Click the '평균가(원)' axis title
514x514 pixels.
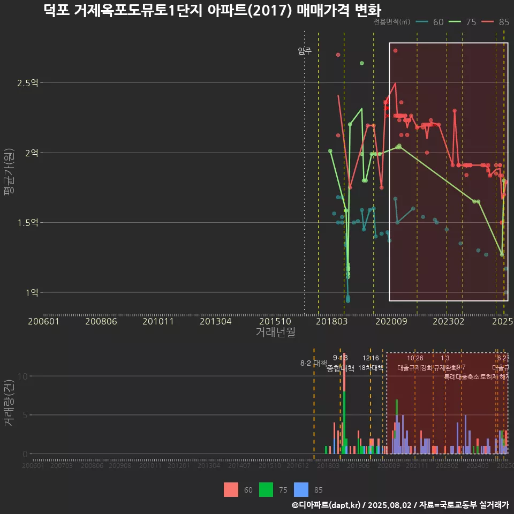(9, 172)
